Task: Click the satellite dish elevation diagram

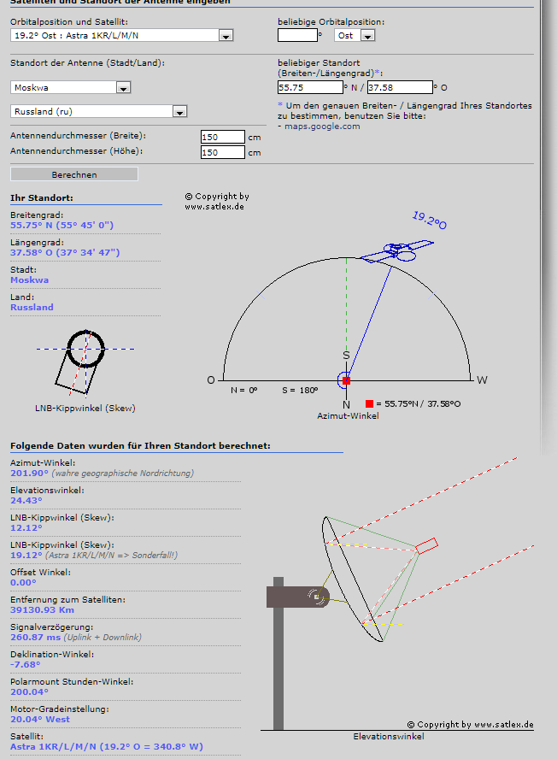Action: pyautogui.click(x=352, y=580)
